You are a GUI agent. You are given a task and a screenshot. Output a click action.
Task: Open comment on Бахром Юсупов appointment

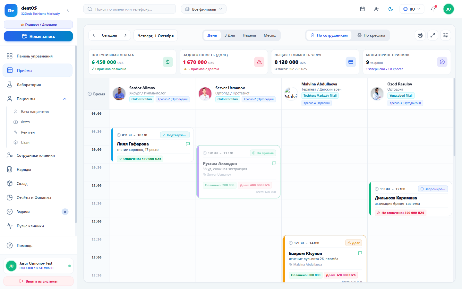click(360, 253)
